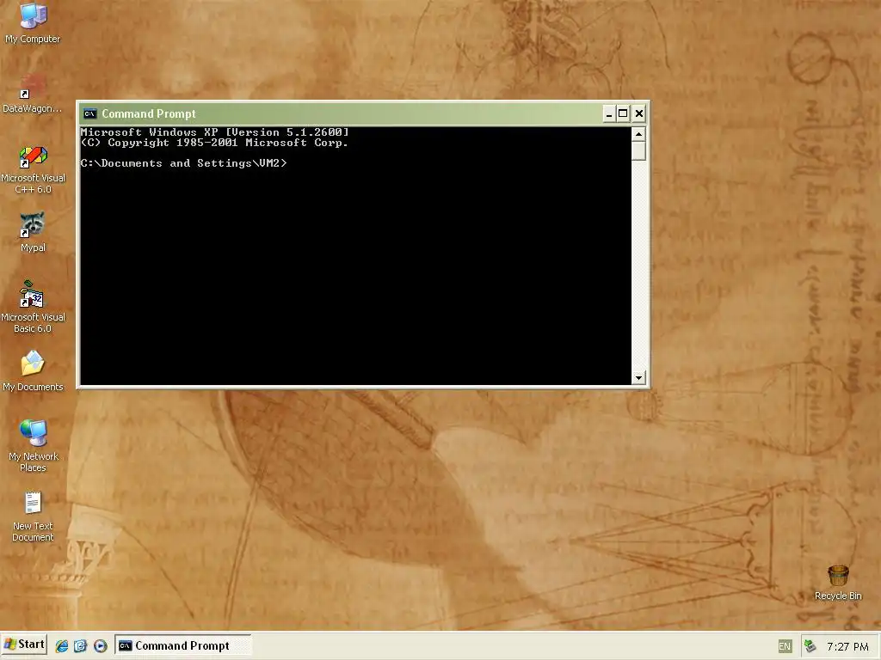Click the Command Prompt scrollbar thumb
Viewport: 881px width, 660px height.
tap(638, 151)
